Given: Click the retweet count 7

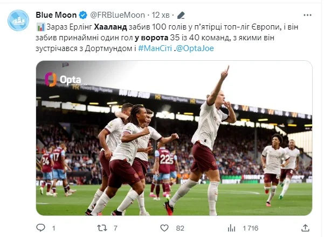Looking at the screenshot, I should [x=115, y=228].
